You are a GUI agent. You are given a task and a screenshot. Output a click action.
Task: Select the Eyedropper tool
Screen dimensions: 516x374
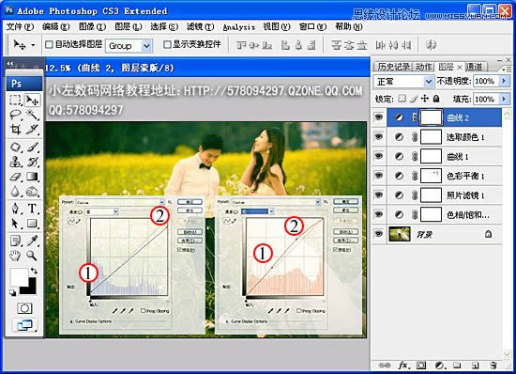[32, 241]
